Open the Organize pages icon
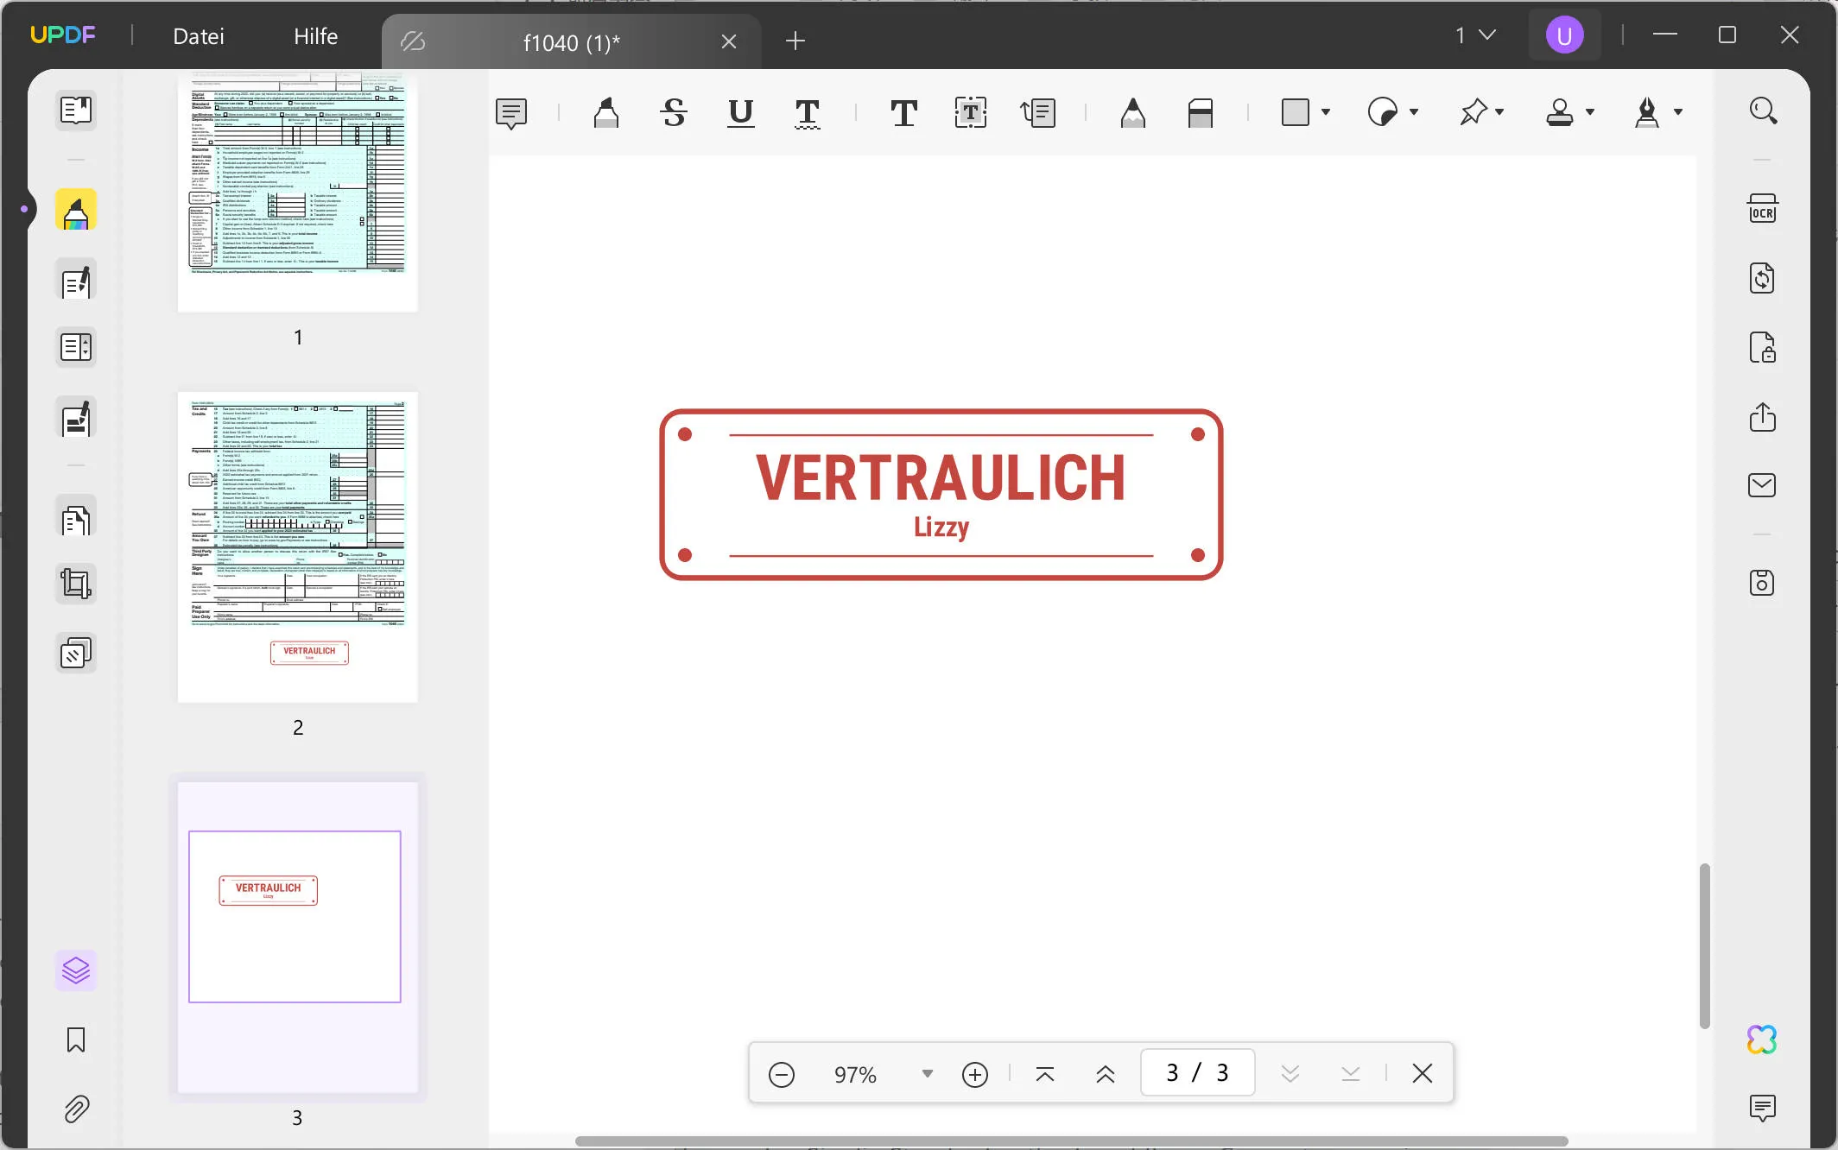The image size is (1838, 1150). click(76, 347)
